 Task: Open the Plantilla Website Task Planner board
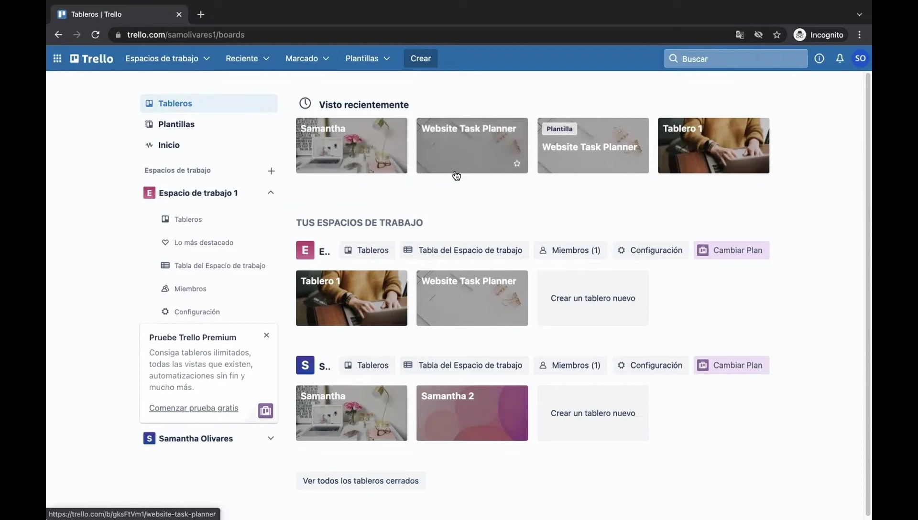click(x=593, y=145)
